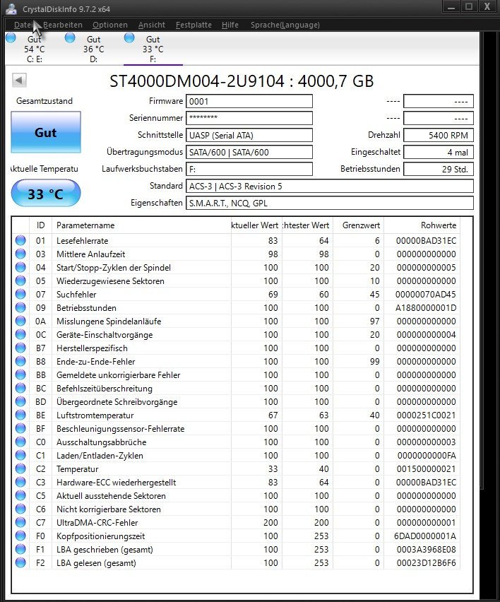This screenshot has width=500, height=602.
Task: Click status icon for B8 Ende-zu-Ende-Fehler
Action: (20, 361)
